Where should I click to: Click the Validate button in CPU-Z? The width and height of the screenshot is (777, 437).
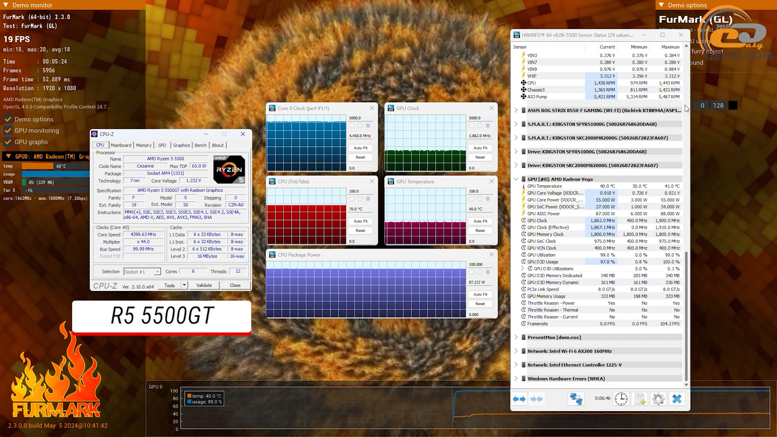204,286
